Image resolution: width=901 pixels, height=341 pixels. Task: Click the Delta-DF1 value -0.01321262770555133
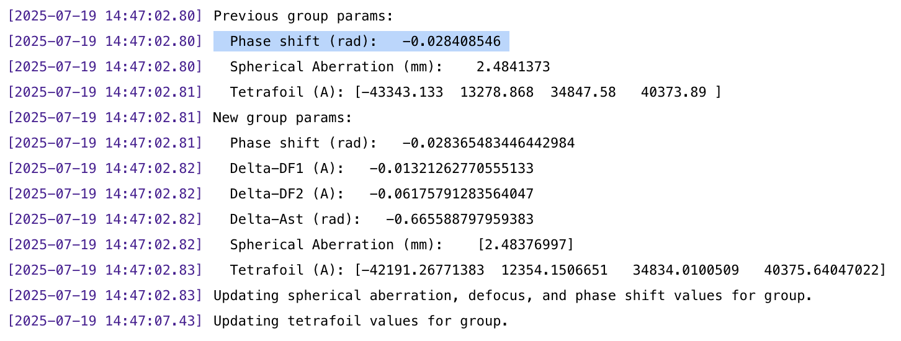point(451,169)
